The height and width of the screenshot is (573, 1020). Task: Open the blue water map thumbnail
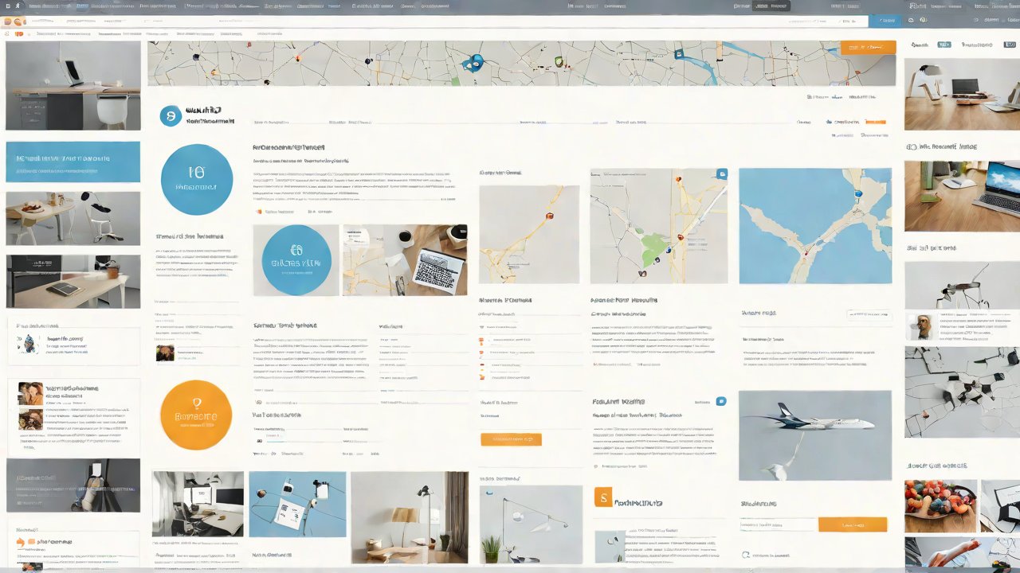(x=814, y=226)
